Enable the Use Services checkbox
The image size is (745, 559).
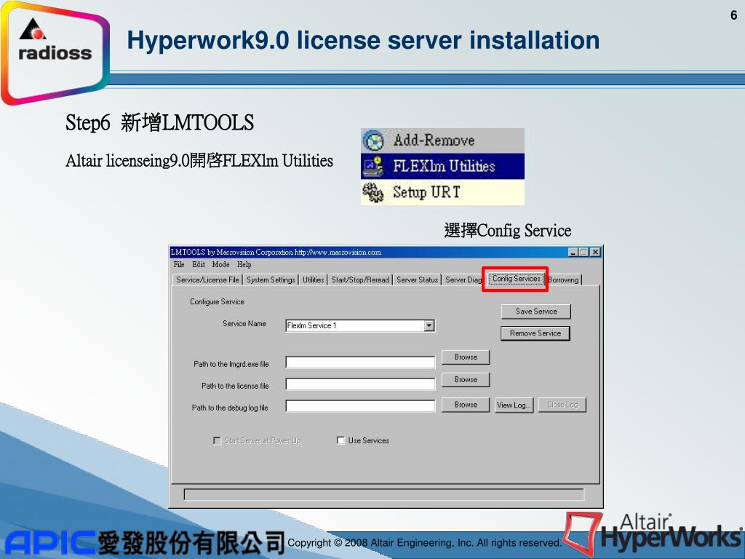340,440
